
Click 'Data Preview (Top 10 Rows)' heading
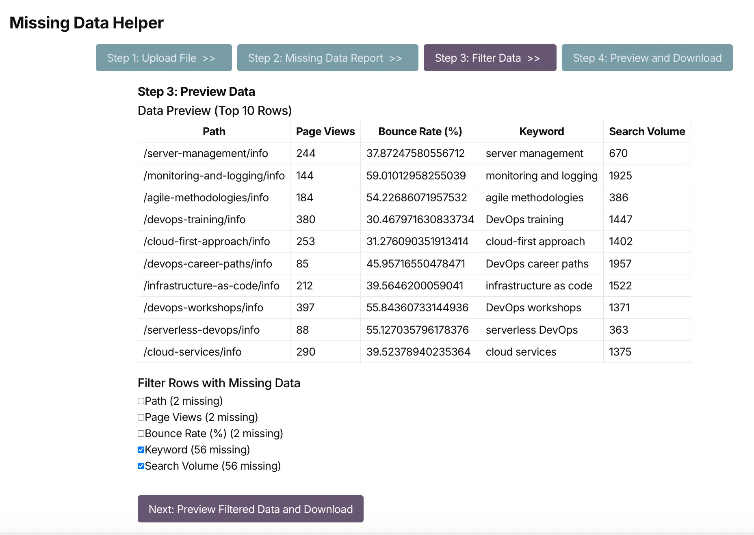214,110
